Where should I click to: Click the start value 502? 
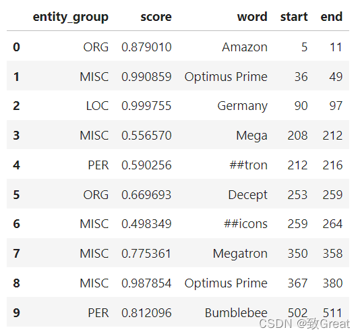click(297, 313)
